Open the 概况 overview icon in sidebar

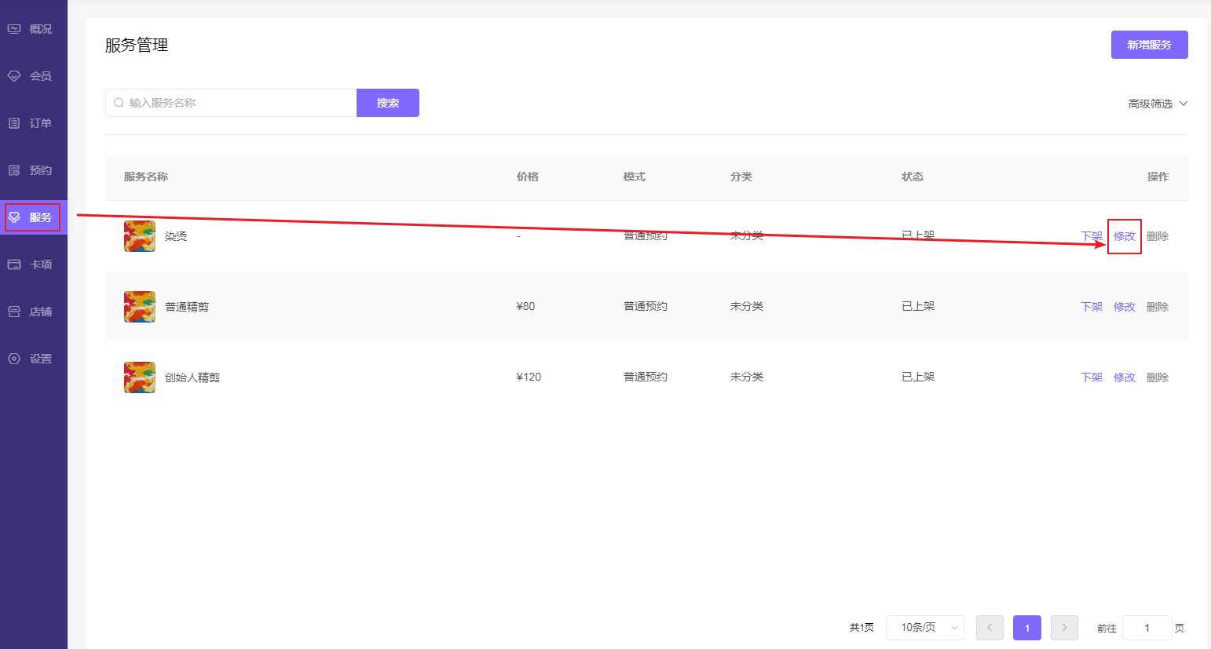(14, 29)
